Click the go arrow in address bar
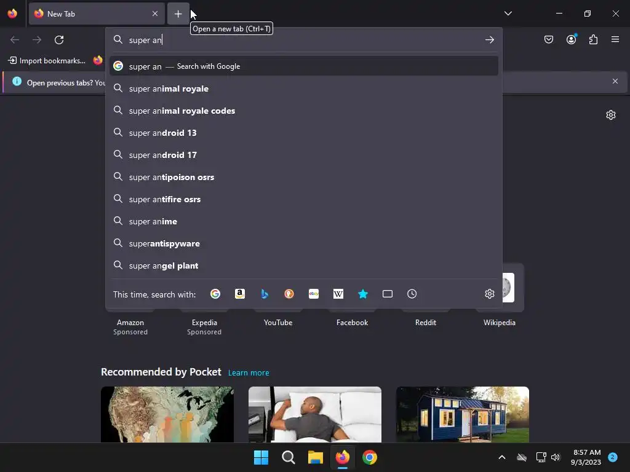Viewport: 630px width, 472px height. [x=489, y=40]
